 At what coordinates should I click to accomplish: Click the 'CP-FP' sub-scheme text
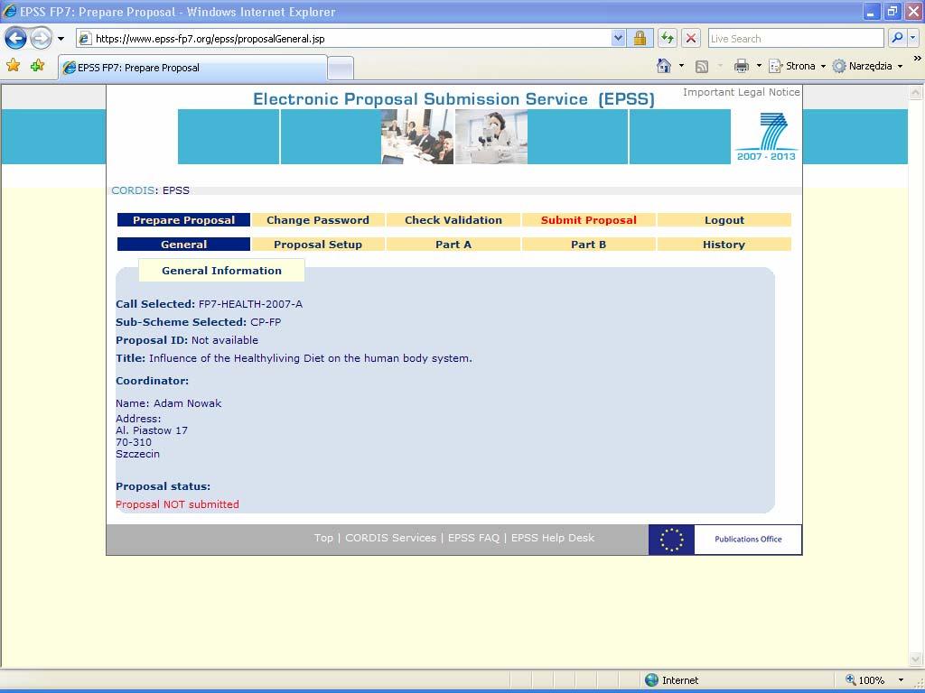[266, 322]
